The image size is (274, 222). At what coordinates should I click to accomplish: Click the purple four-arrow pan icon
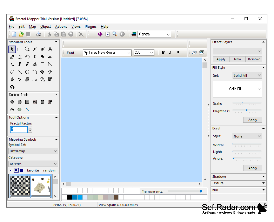point(100,34)
